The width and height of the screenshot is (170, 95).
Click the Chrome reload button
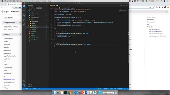[x=8, y=7]
